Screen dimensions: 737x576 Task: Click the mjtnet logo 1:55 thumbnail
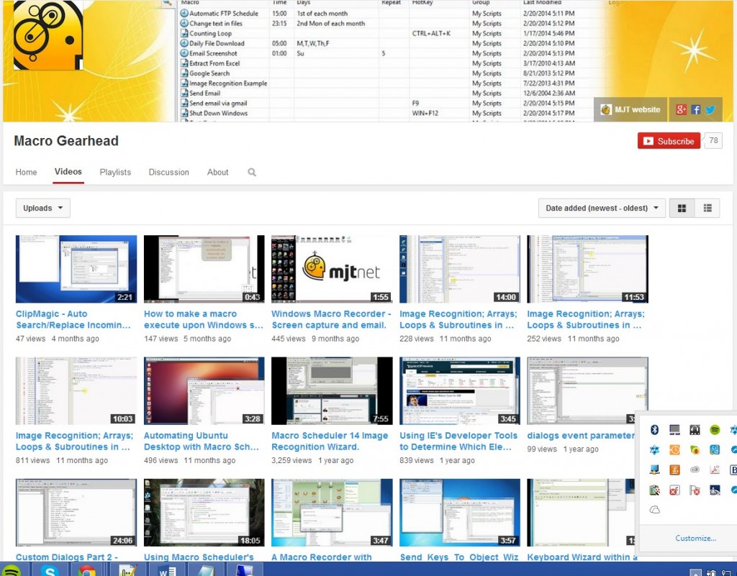[332, 269]
